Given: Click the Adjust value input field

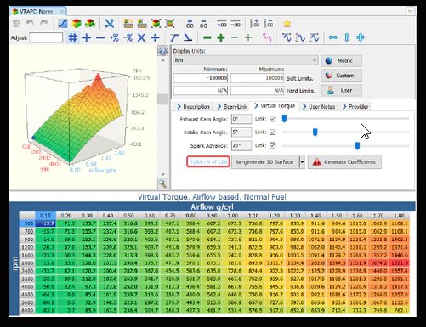Looking at the screenshot, I should [x=46, y=37].
